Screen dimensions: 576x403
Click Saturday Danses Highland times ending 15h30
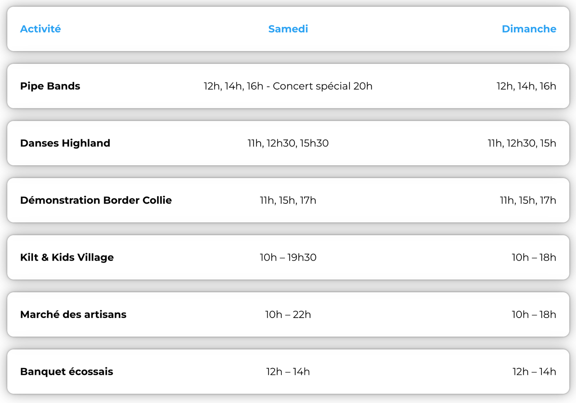[x=288, y=143]
